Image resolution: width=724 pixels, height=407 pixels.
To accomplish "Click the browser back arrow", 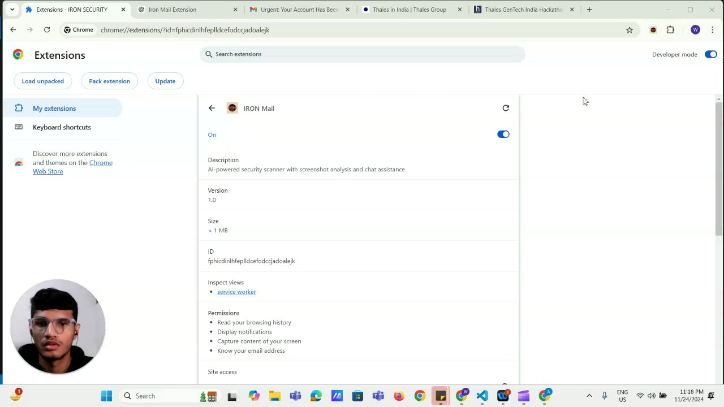I will click(13, 30).
